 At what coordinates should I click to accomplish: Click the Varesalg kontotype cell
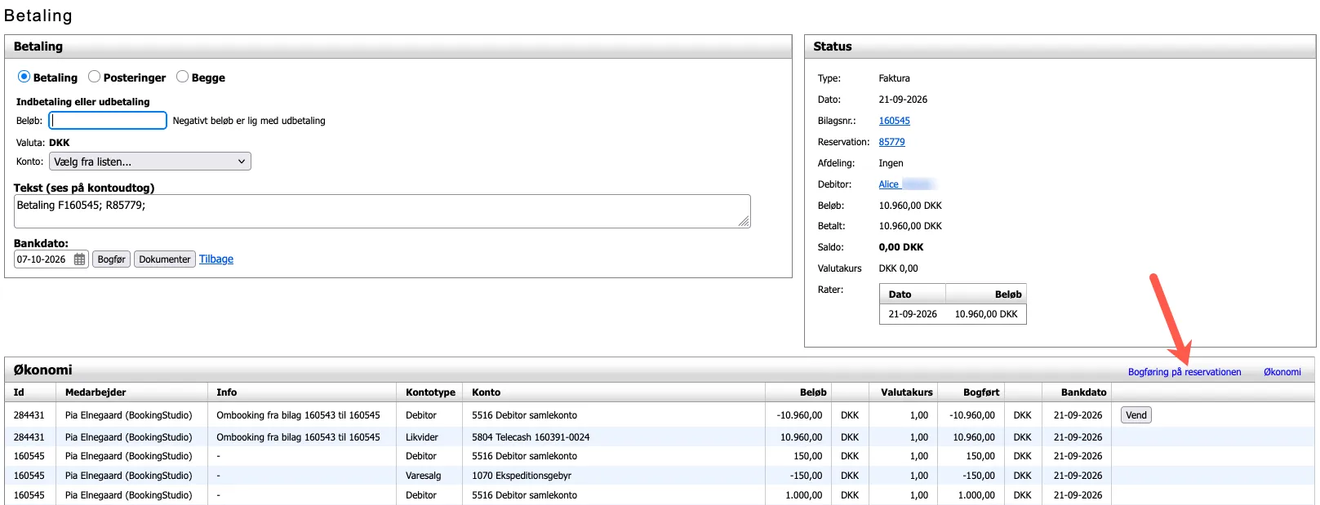[423, 476]
